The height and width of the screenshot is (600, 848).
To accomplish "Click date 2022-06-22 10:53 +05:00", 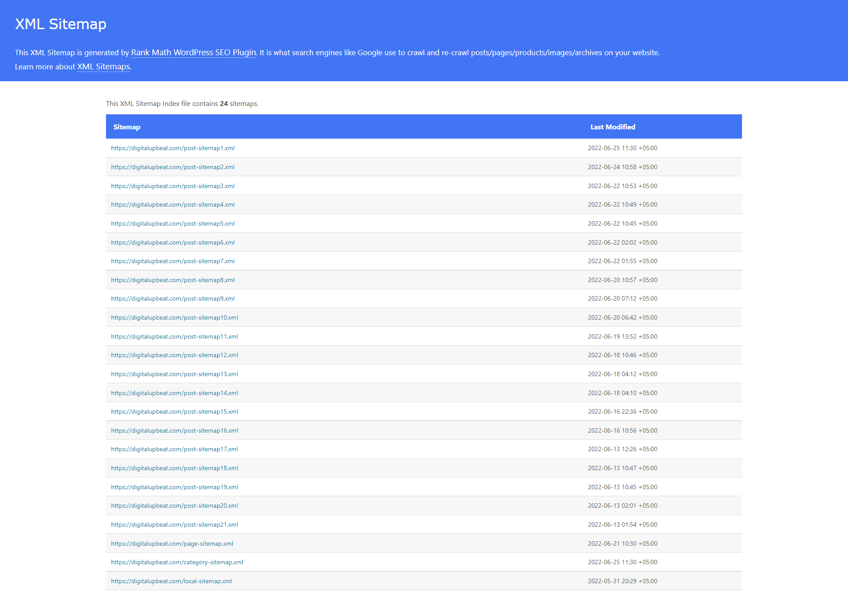I will coord(622,186).
